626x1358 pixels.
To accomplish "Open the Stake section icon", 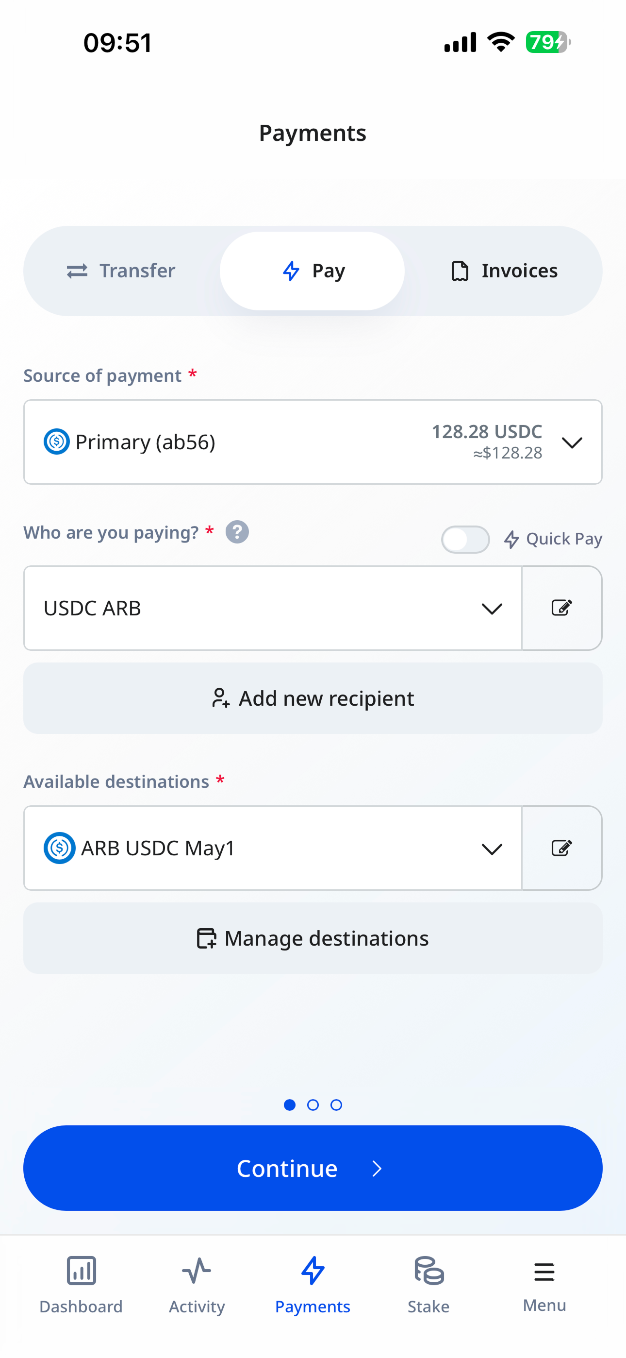I will pos(428,1271).
